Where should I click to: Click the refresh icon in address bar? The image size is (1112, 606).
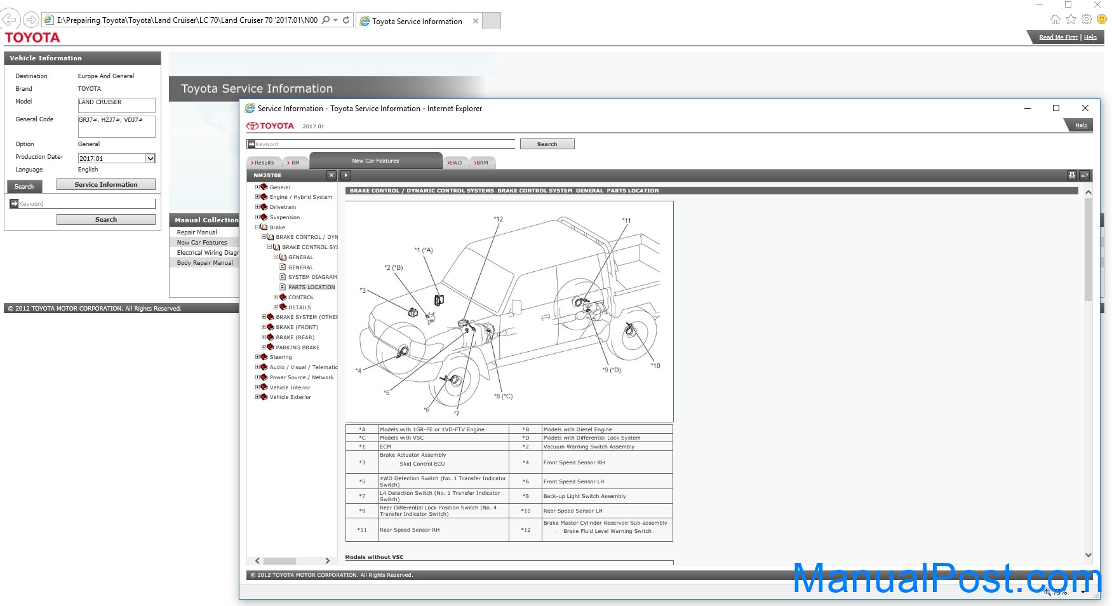[346, 20]
